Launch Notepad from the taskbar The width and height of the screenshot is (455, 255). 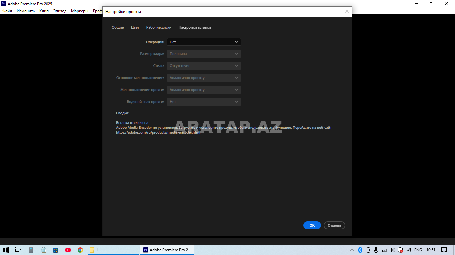pos(43,250)
